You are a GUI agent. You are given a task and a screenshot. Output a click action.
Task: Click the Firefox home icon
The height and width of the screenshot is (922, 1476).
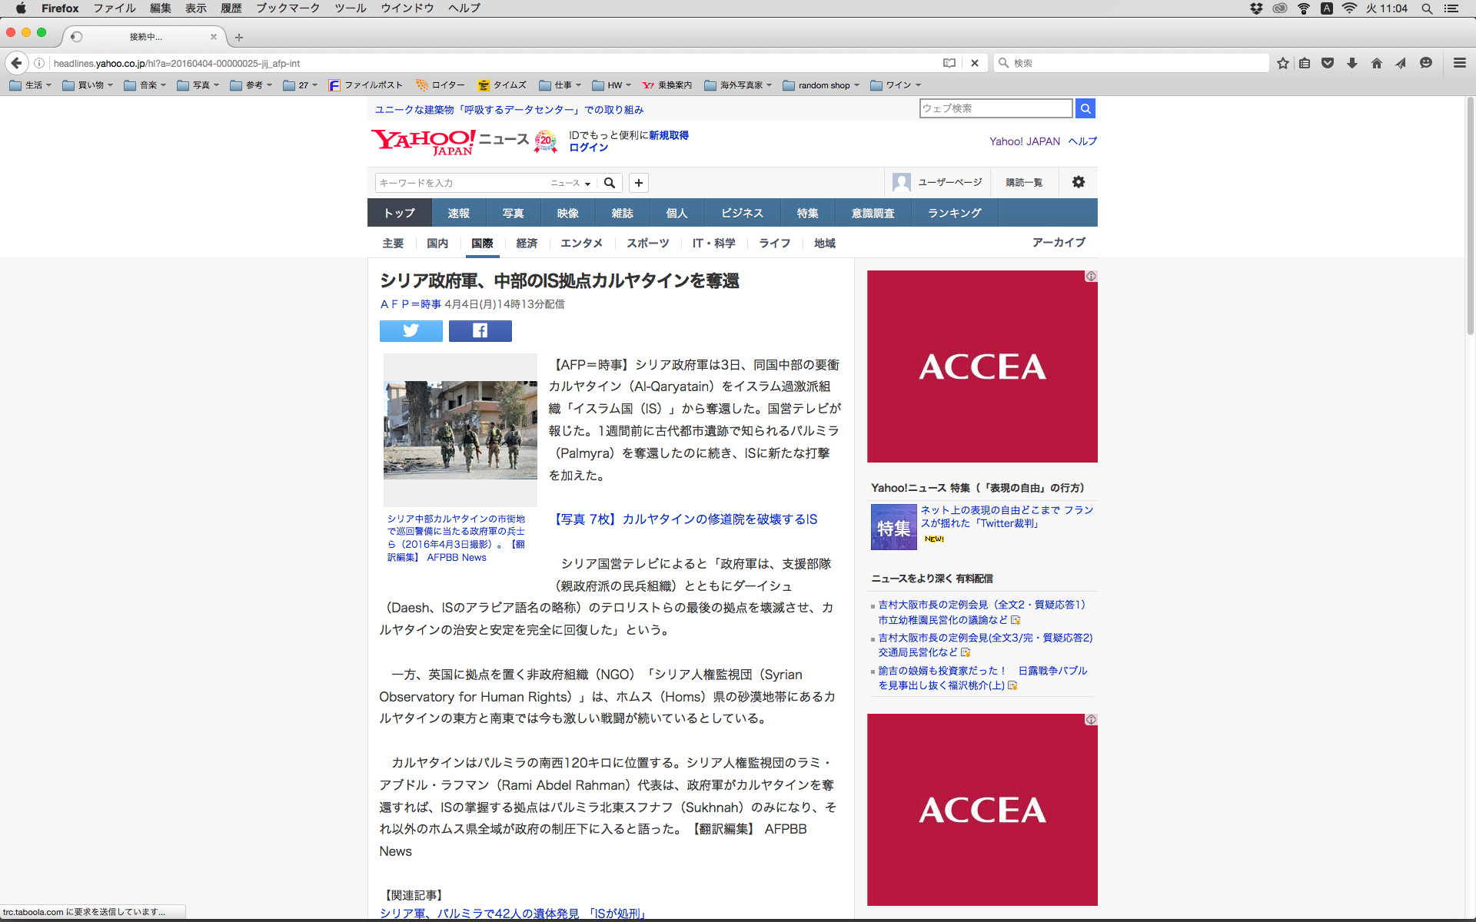(1376, 63)
